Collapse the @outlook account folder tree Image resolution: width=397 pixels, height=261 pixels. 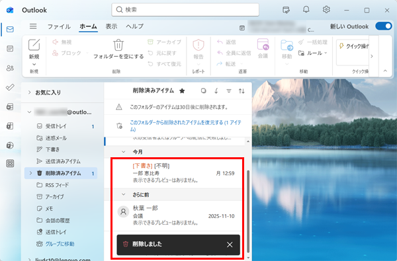(29, 112)
